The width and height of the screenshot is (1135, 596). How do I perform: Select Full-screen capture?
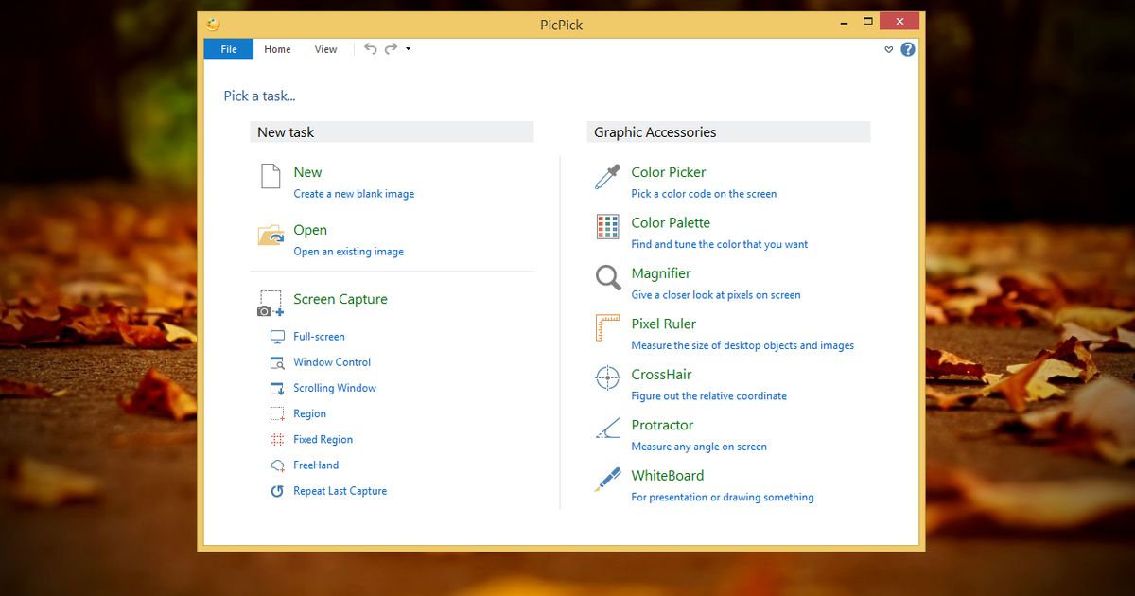pyautogui.click(x=319, y=337)
